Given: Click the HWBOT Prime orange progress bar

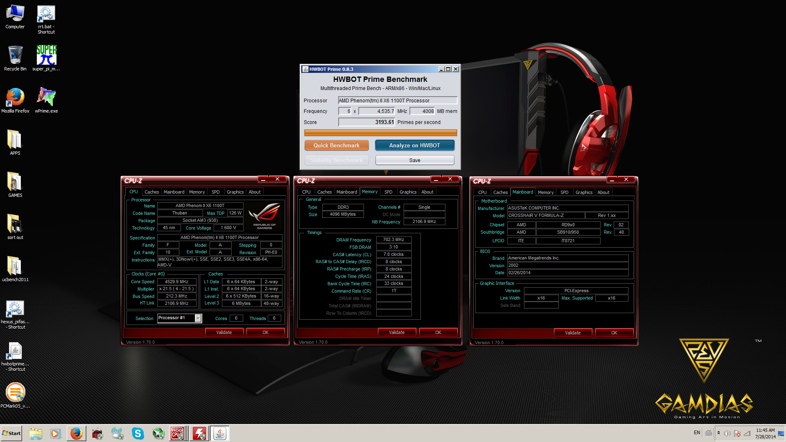Looking at the screenshot, I should (381, 133).
